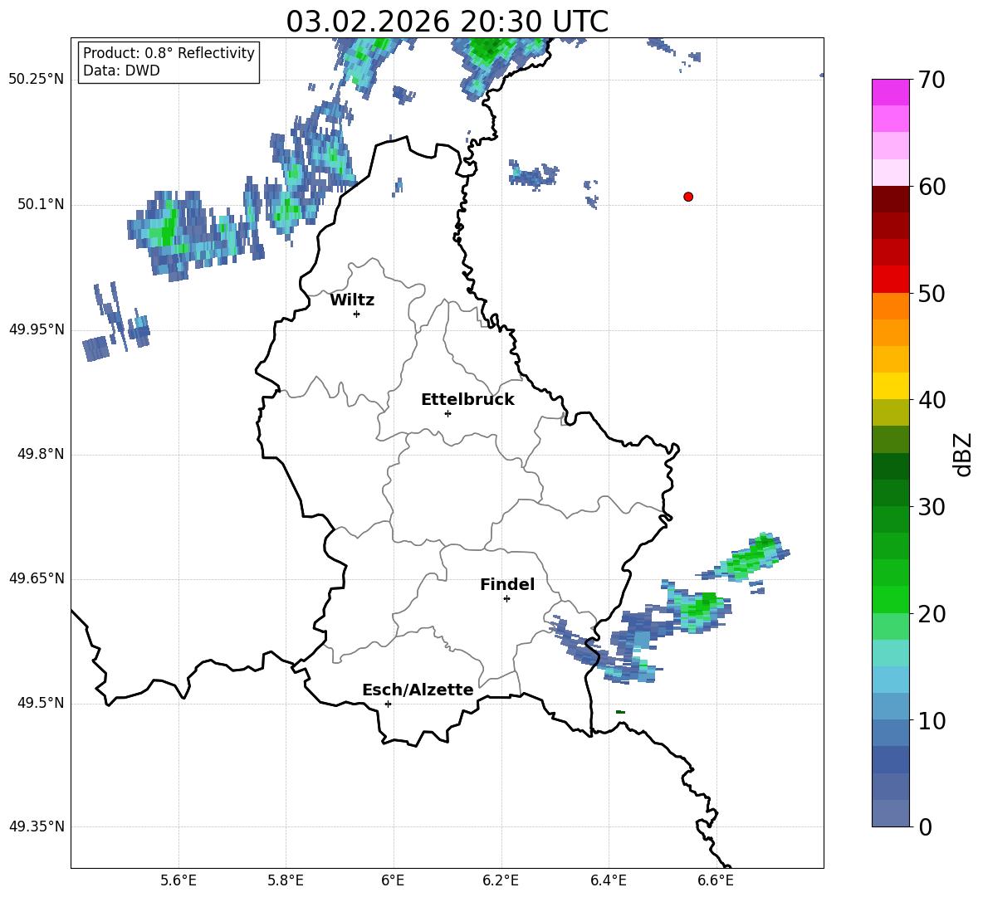This screenshot has width=983, height=897.
Task: Click the '40' colorbar tick label
Action: [x=932, y=400]
